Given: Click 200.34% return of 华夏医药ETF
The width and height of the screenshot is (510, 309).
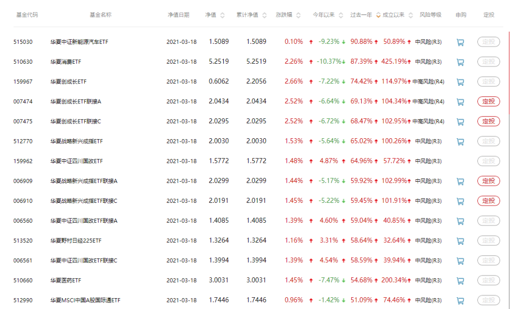Looking at the screenshot, I should point(394,280).
